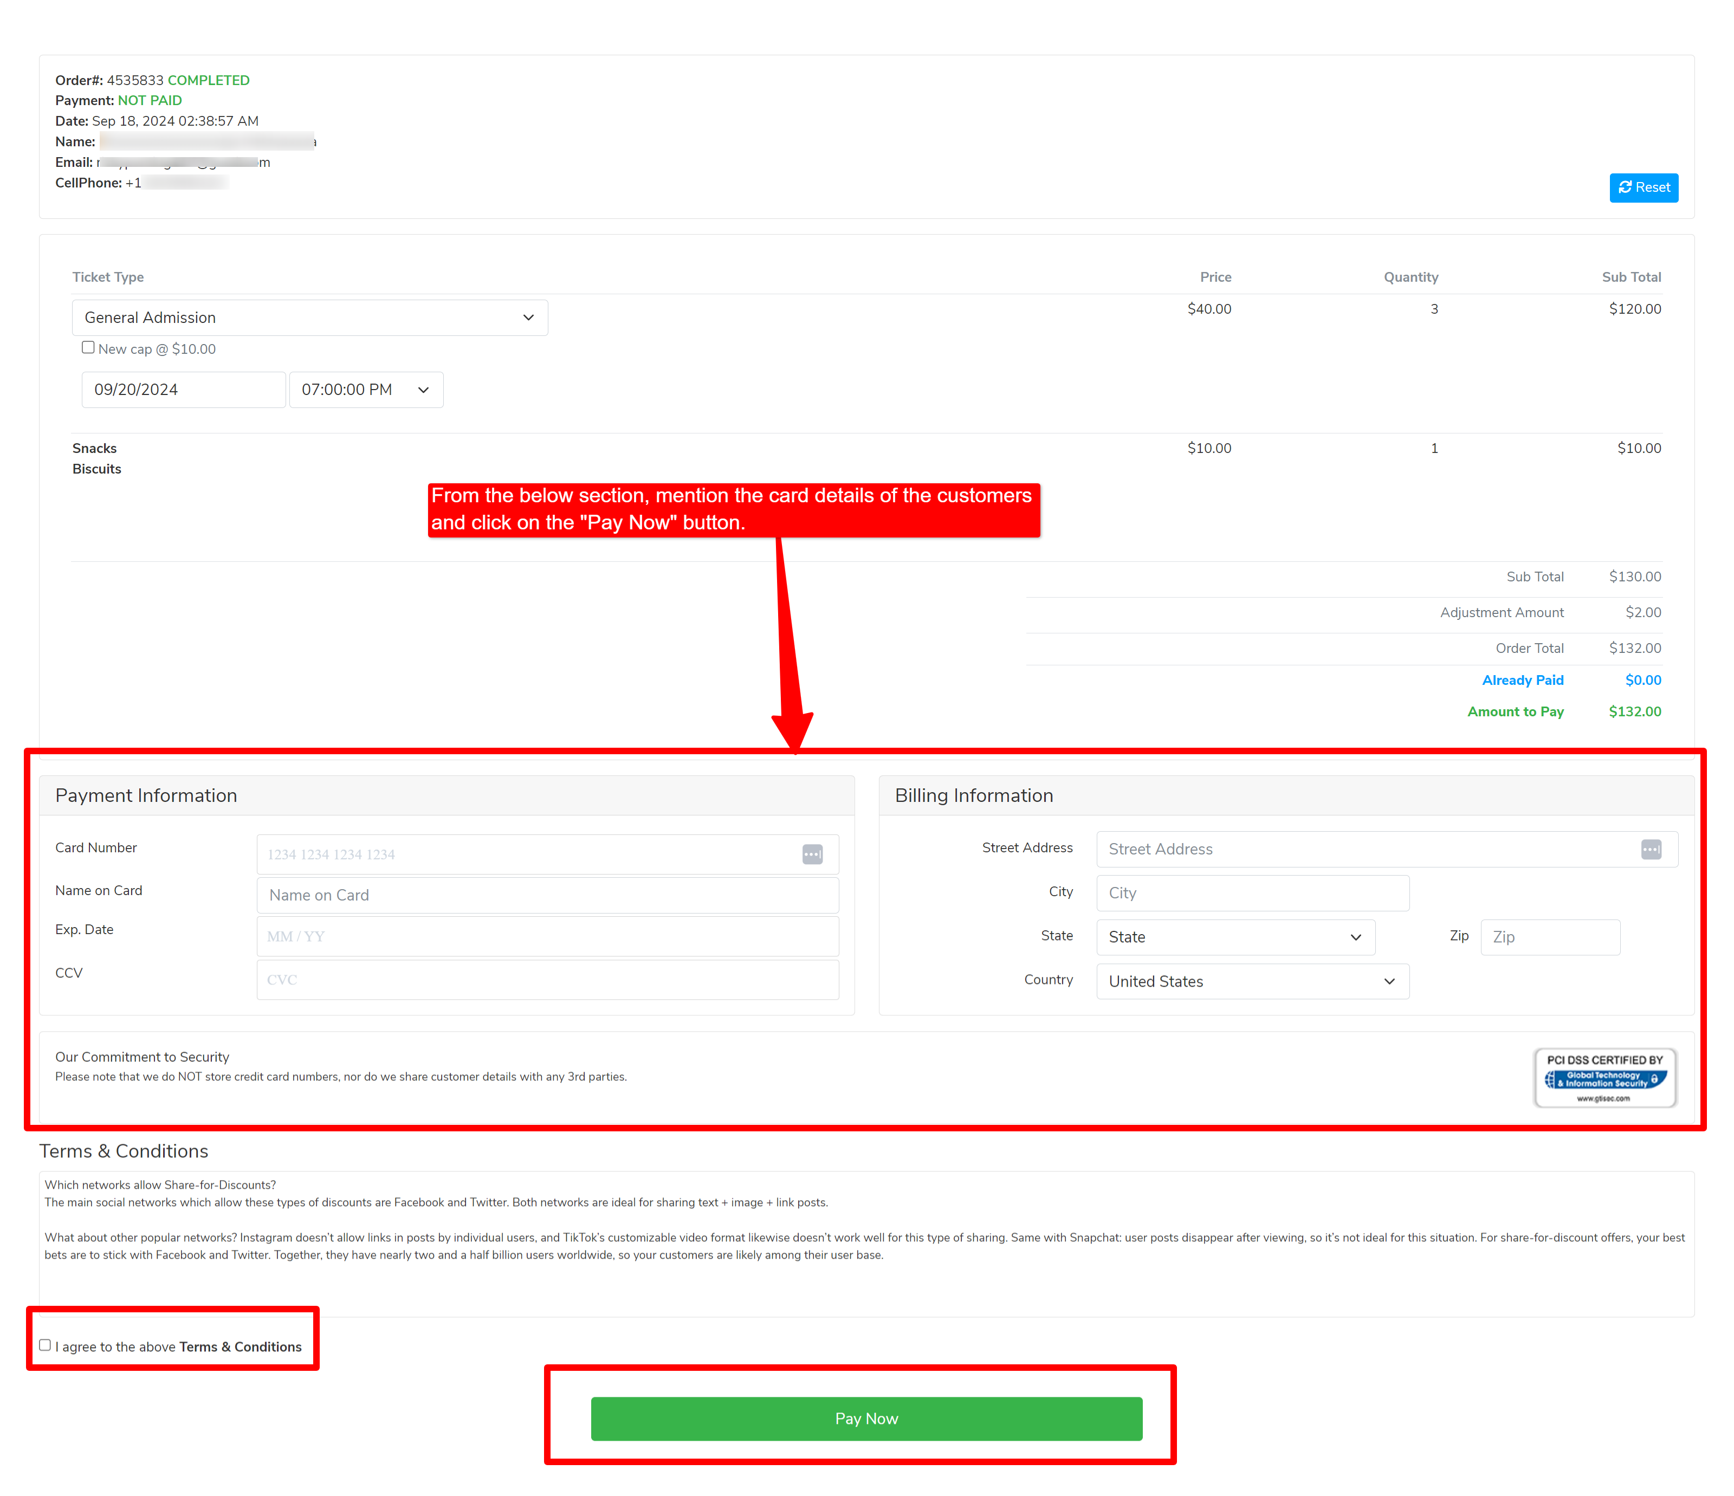Open the General Admission ticket type dropdown
1734x1496 pixels.
click(309, 318)
